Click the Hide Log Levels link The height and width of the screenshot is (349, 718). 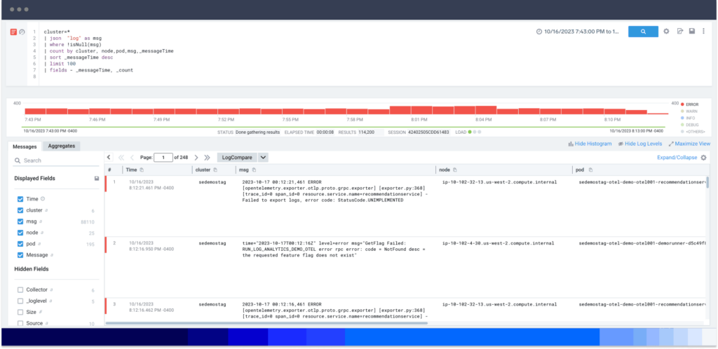click(640, 144)
